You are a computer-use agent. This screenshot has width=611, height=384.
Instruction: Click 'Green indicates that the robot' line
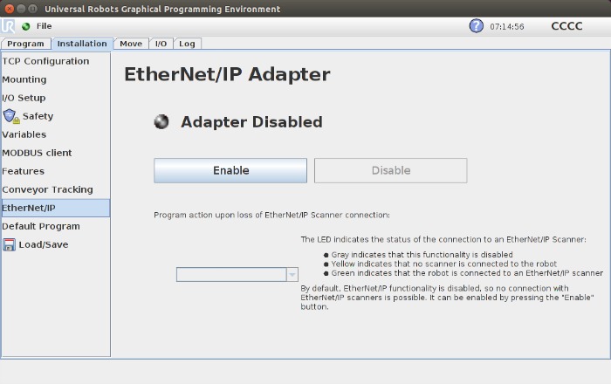467,273
